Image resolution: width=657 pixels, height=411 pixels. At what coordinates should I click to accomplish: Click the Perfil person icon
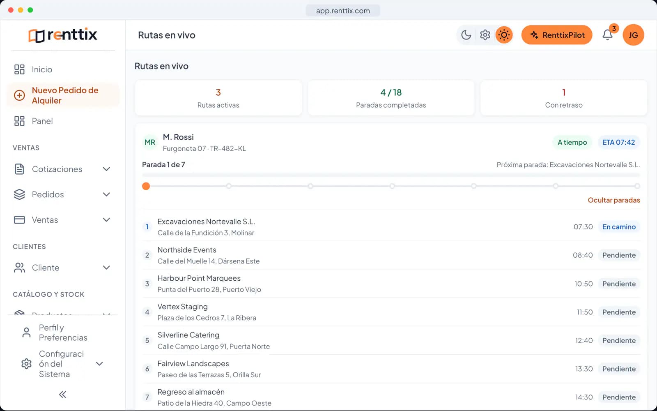click(x=26, y=332)
